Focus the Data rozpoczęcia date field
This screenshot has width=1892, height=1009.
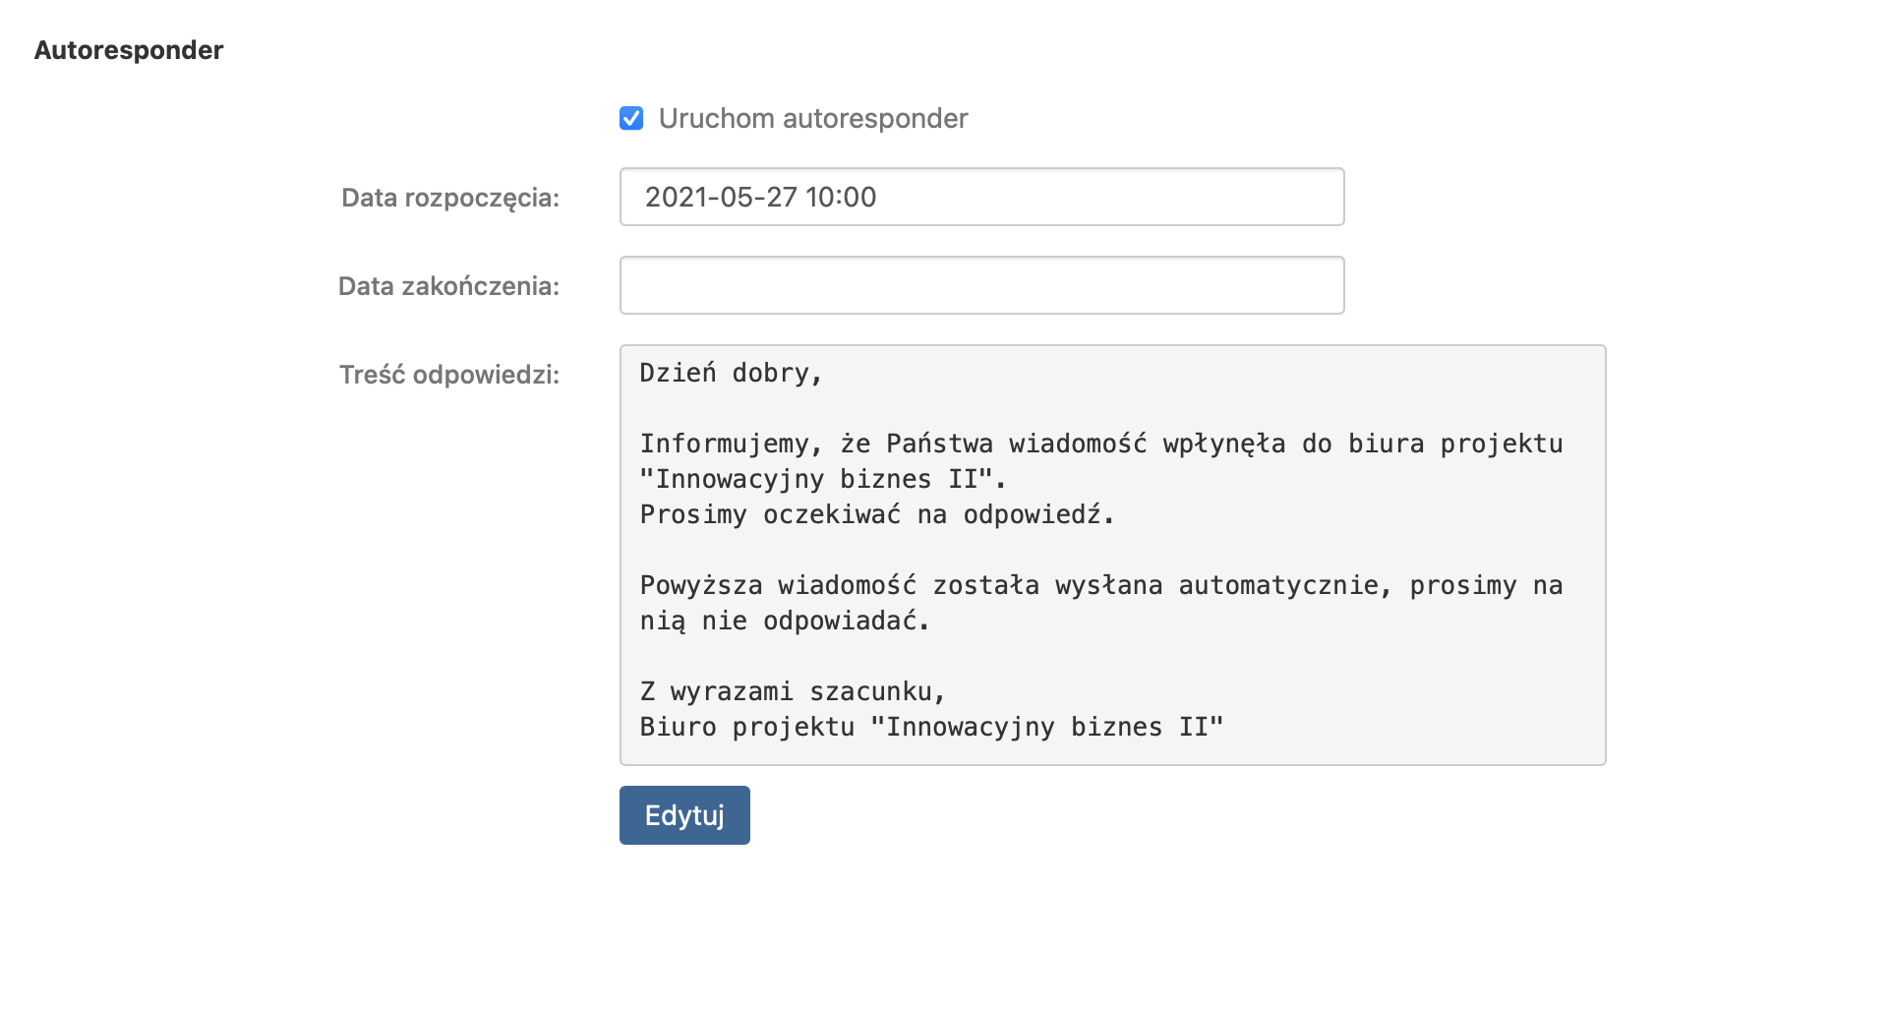(x=981, y=197)
